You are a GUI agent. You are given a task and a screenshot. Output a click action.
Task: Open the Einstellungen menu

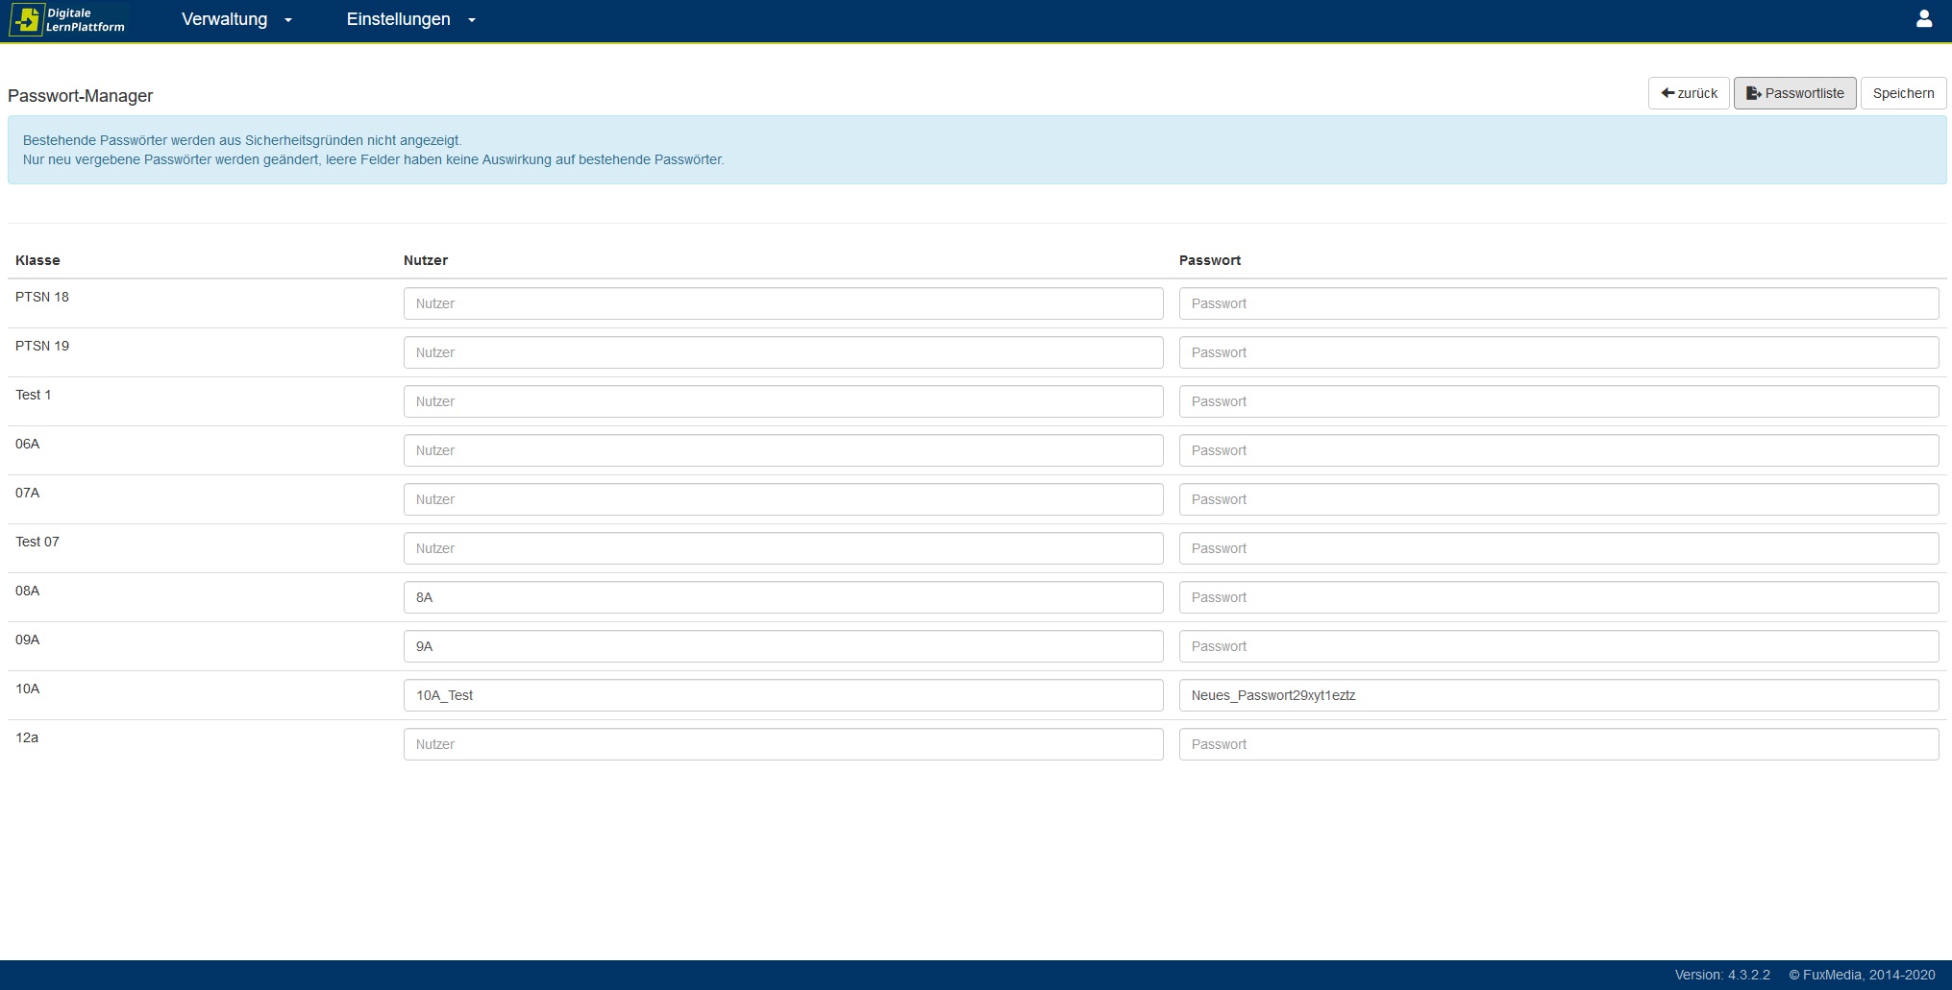(x=398, y=19)
